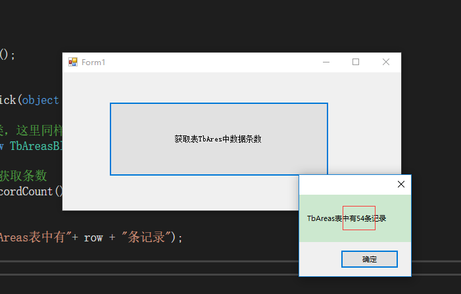Click the code text "条记录" in the editor
Screen dimensions: 461x294
(146, 237)
